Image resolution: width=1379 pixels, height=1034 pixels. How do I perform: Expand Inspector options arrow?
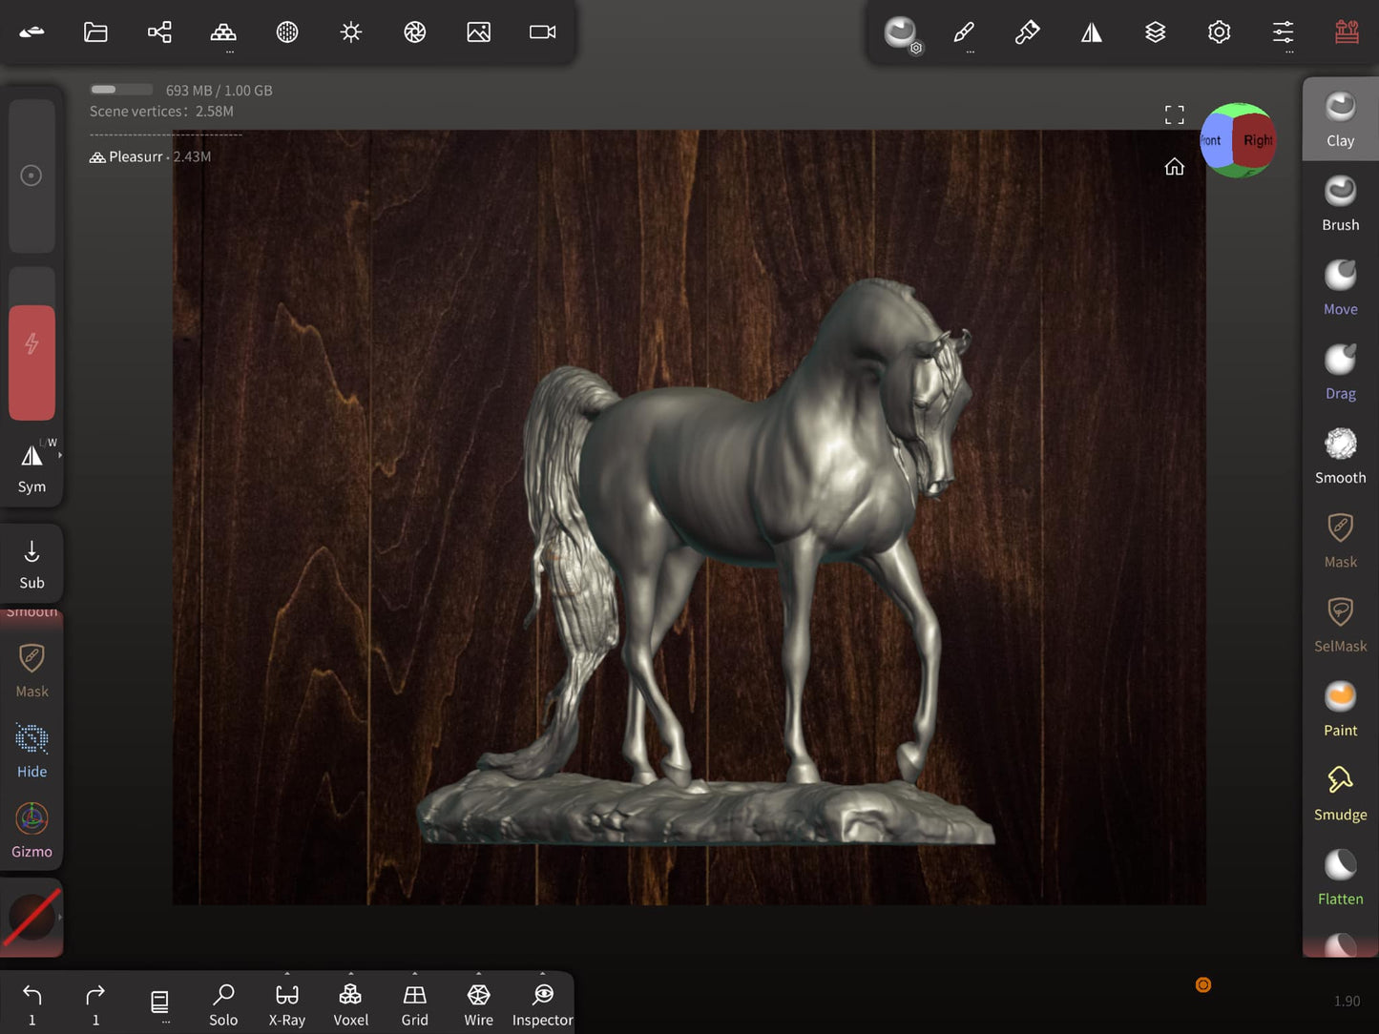pos(543,975)
